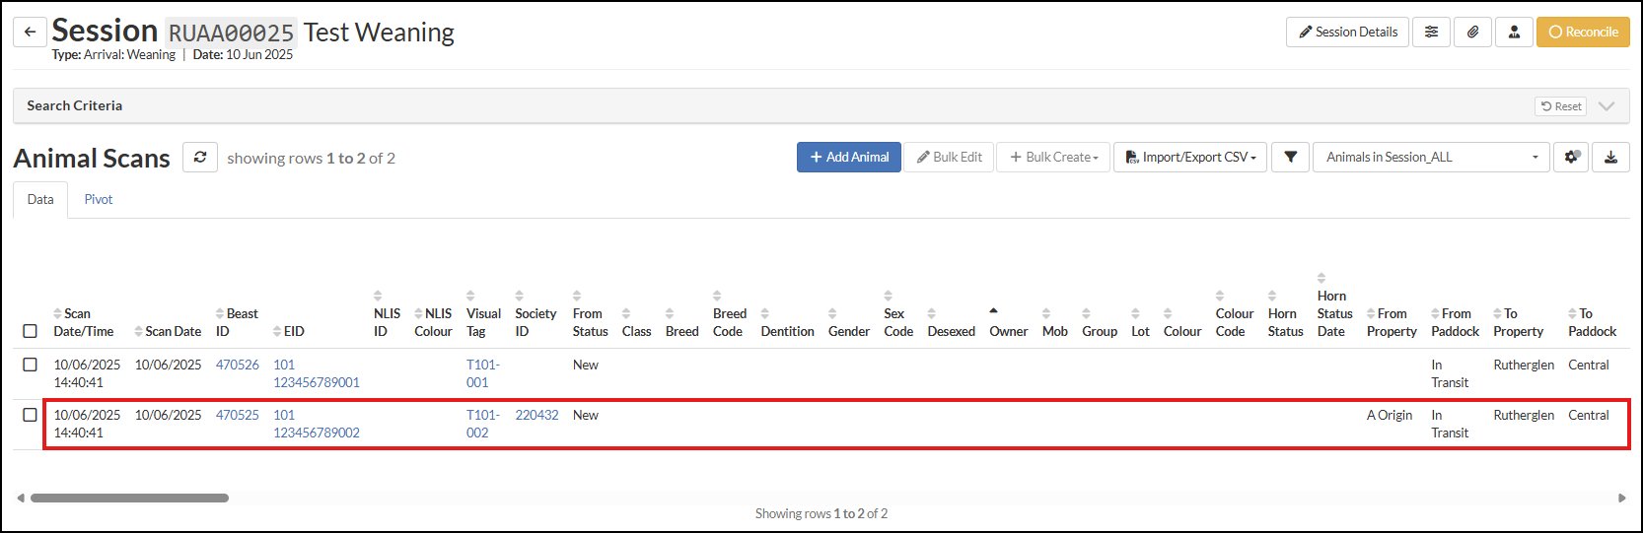This screenshot has height=533, width=1643.
Task: Toggle the select-all rows checkbox
Action: 30,331
